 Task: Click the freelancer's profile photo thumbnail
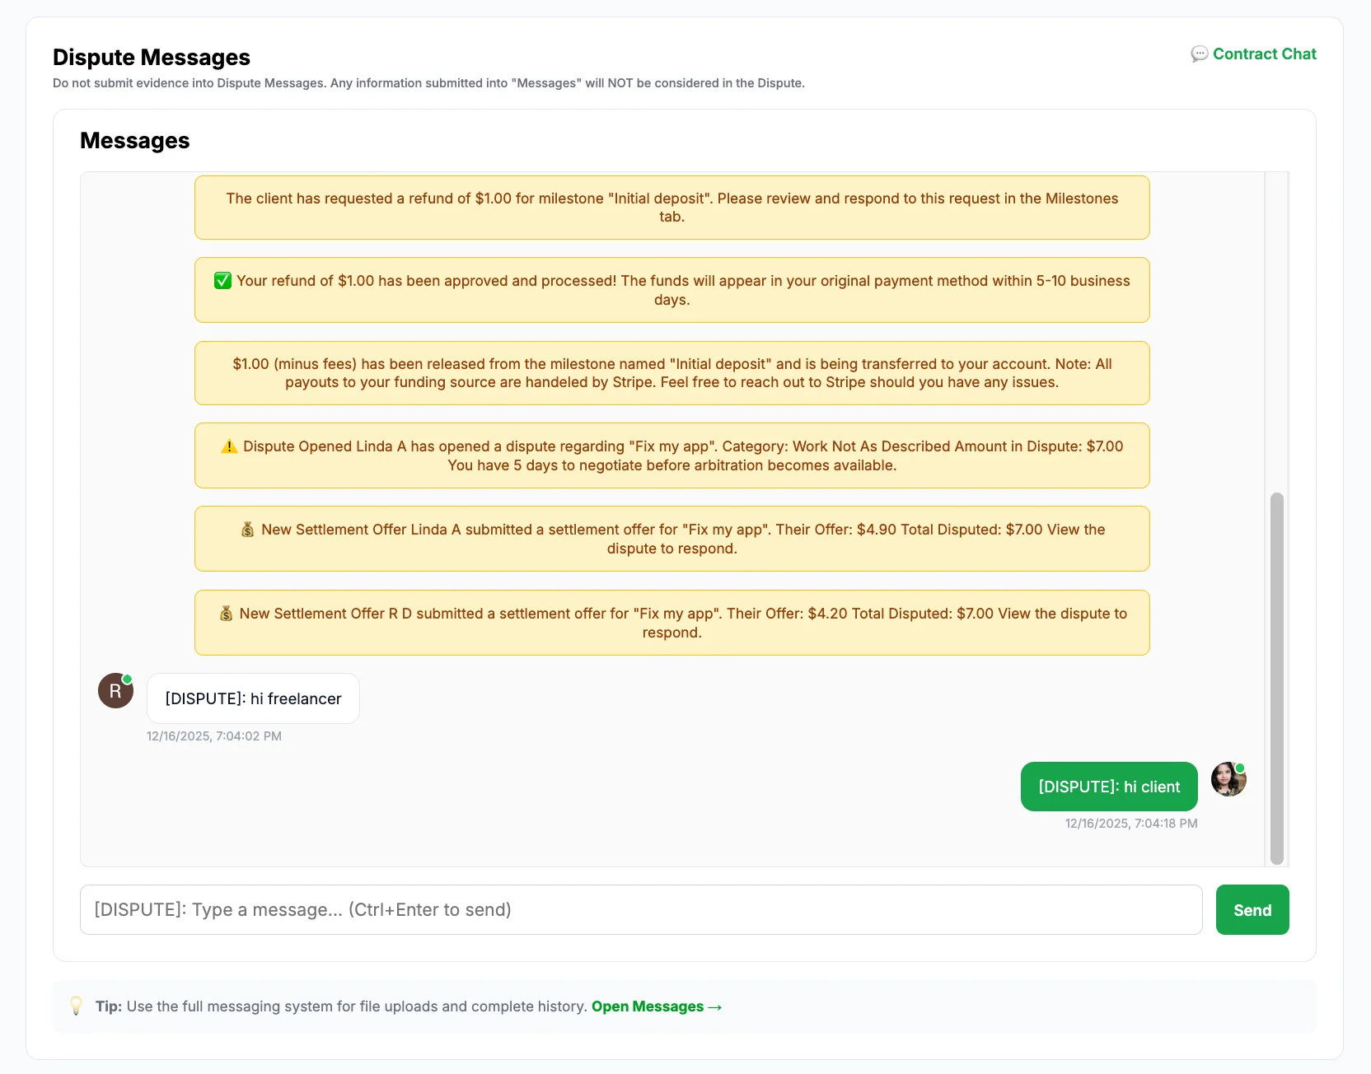tap(1228, 780)
